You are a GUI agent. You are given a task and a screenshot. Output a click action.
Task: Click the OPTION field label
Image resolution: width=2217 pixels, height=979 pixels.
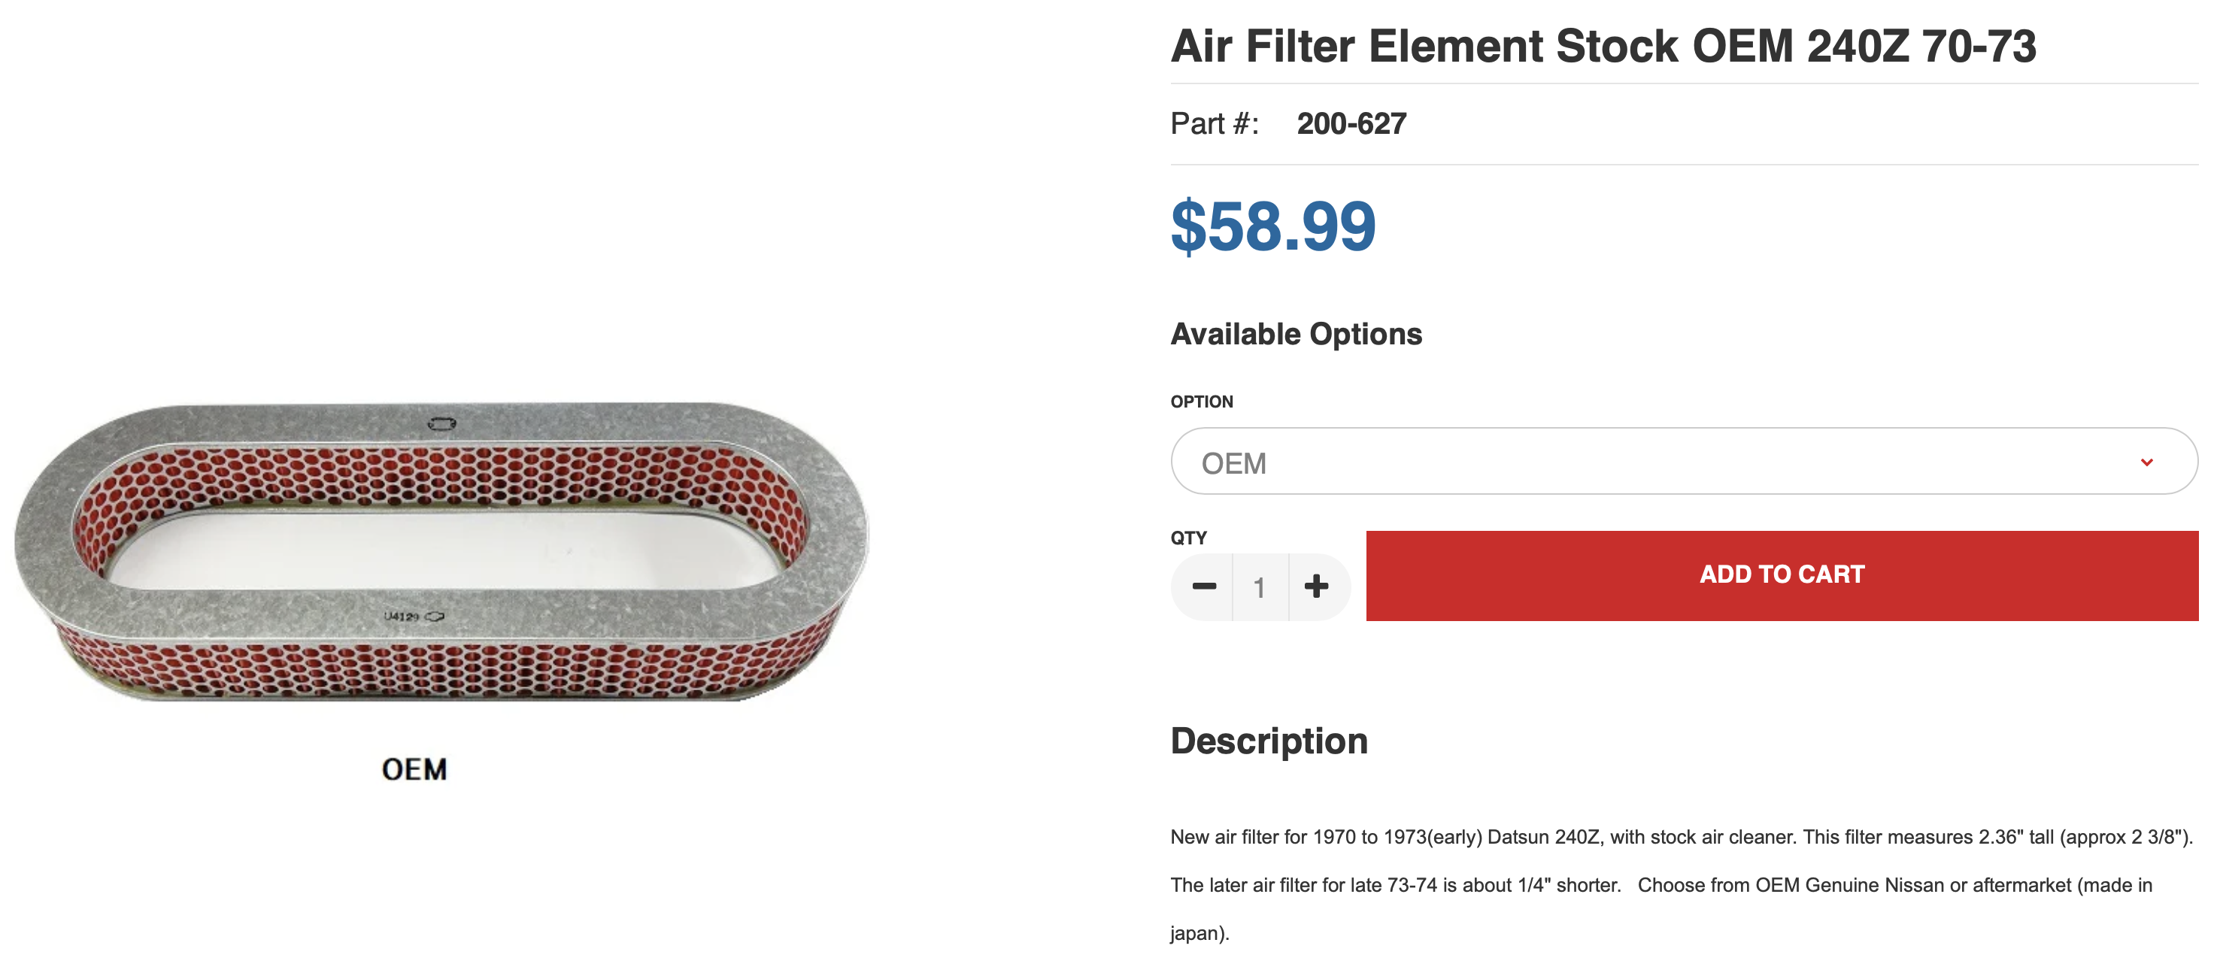click(1202, 402)
